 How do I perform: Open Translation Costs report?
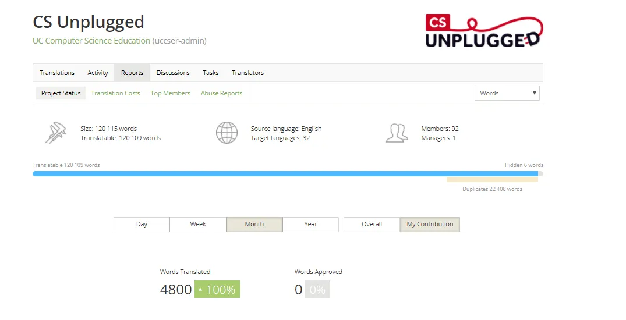point(115,93)
